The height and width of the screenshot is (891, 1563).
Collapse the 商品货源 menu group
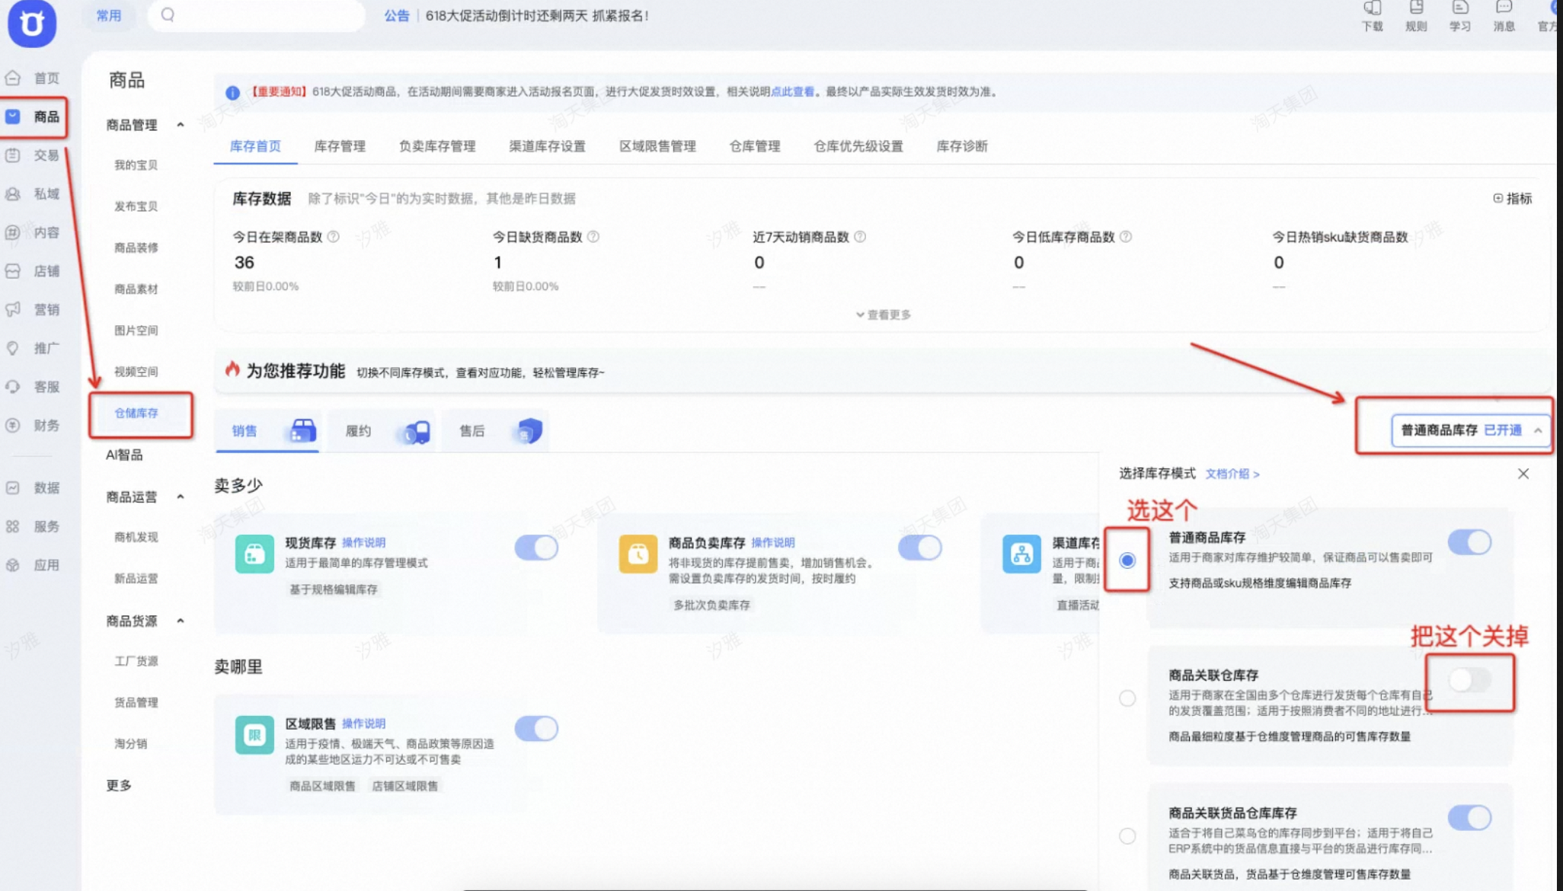point(181,621)
